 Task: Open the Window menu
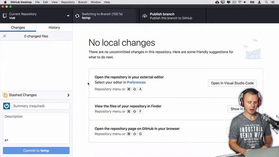pos(95,2)
